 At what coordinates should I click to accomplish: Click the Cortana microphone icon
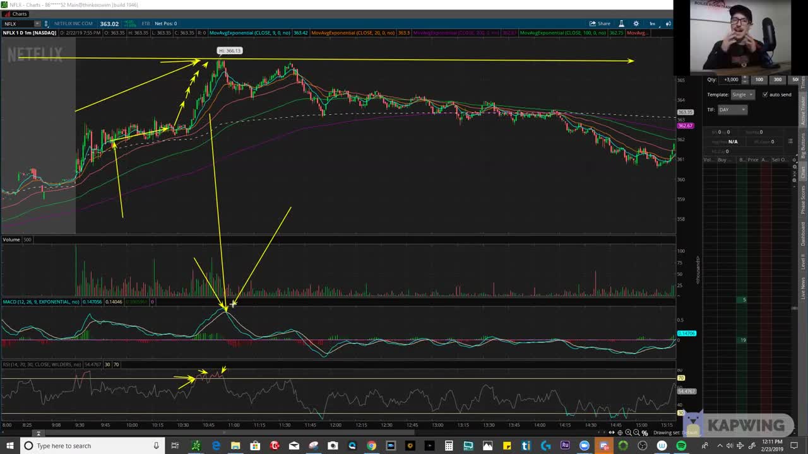(156, 446)
